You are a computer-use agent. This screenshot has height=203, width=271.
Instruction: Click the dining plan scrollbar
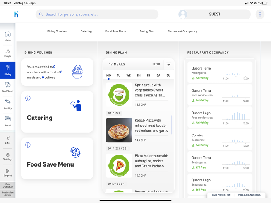coord(172,125)
